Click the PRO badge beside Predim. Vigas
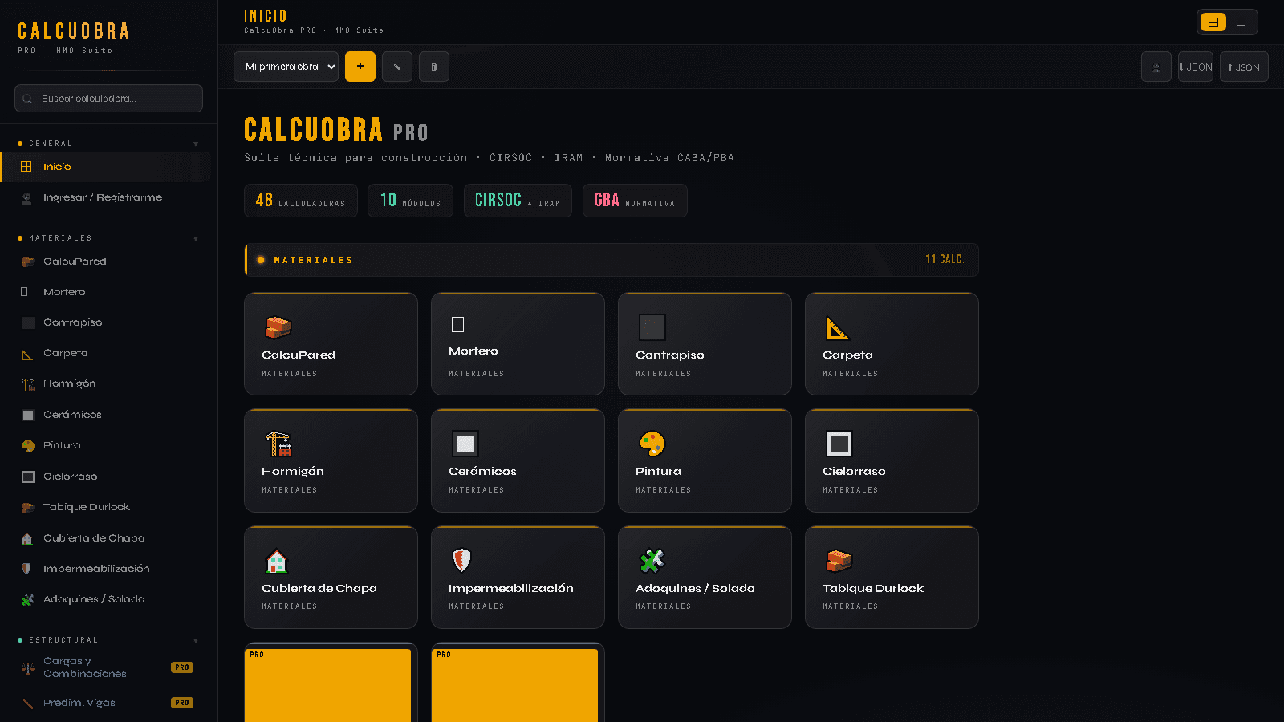This screenshot has width=1284, height=722. (x=182, y=703)
